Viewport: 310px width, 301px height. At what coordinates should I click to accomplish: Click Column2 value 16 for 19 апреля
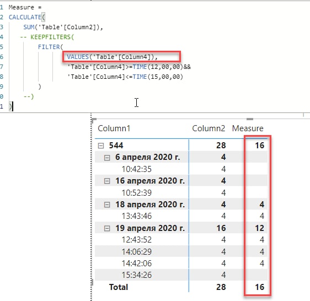tap(221, 228)
